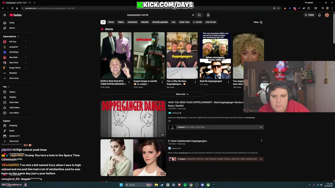335x188 pixels.
Task: Open Chrome's three-dot menu
Action: pos(332,8)
